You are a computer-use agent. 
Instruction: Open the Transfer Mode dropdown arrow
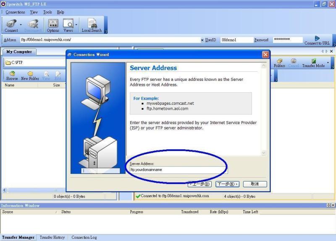click(328, 62)
